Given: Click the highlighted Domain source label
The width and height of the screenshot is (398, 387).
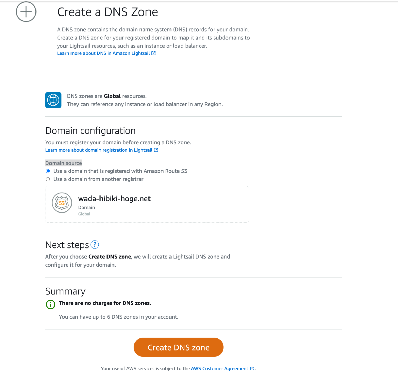Looking at the screenshot, I should pos(63,163).
